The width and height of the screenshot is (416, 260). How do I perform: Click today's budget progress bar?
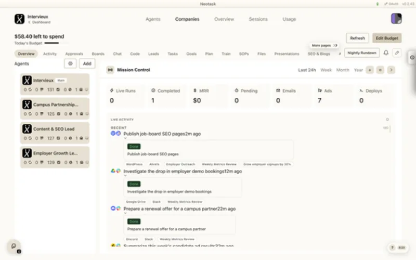pyautogui.click(x=56, y=43)
